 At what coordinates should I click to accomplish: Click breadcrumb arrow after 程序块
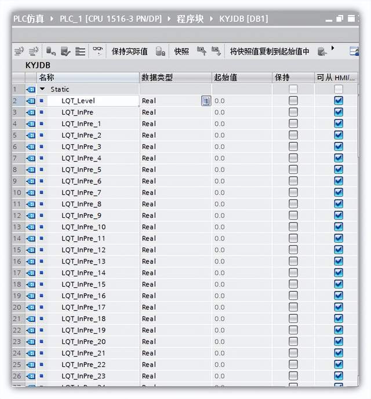[x=211, y=19]
